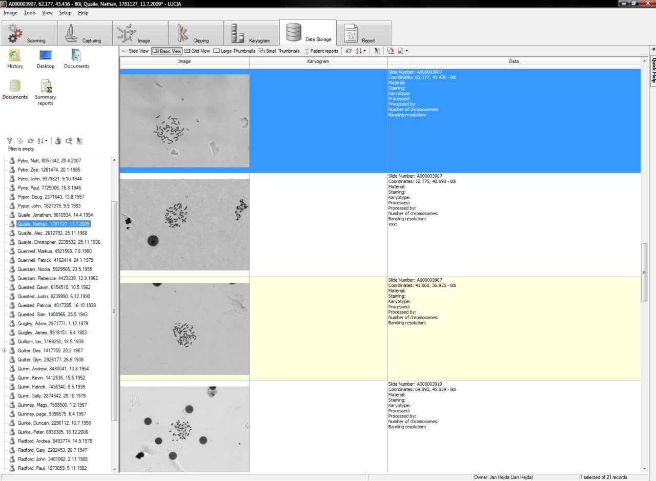
Task: Select patient Quaile, Nathan
Action: 54,224
